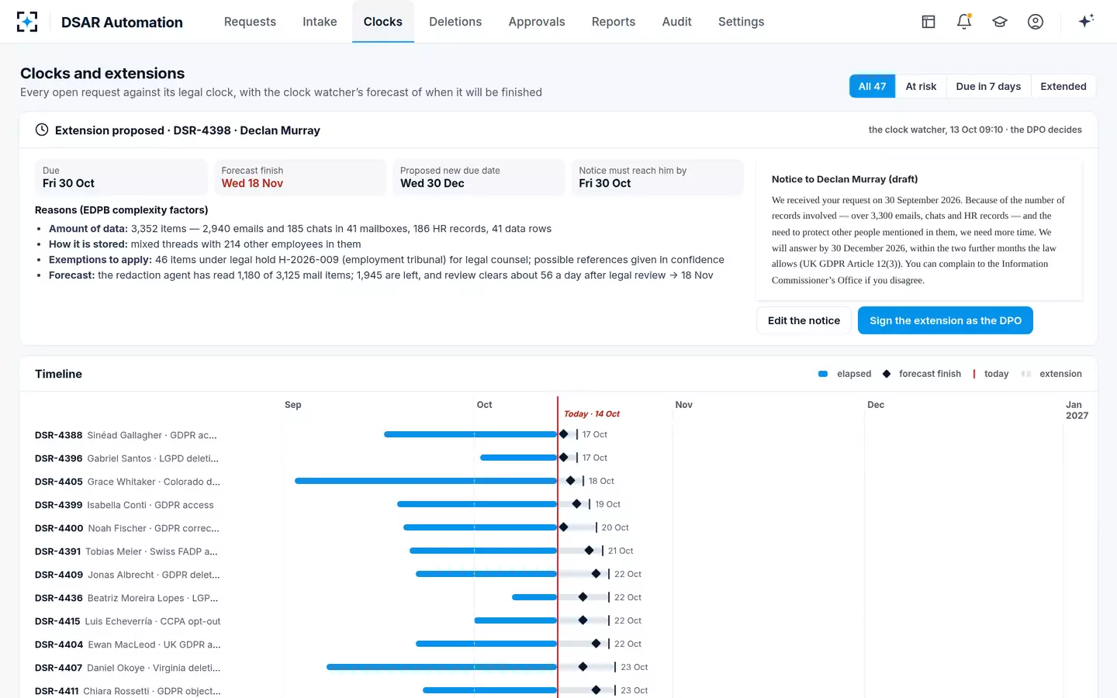Click forecast diamond on DSR-4388 row
This screenshot has height=698, width=1117.
[x=563, y=434]
